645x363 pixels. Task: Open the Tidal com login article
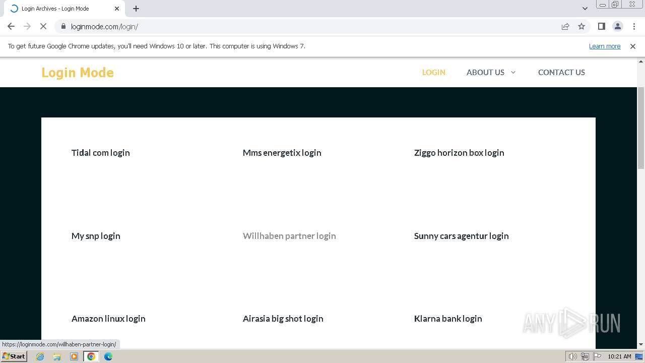pos(101,153)
